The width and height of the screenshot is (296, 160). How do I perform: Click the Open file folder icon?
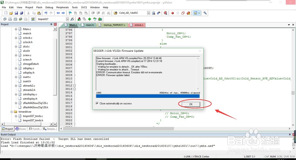11,13
